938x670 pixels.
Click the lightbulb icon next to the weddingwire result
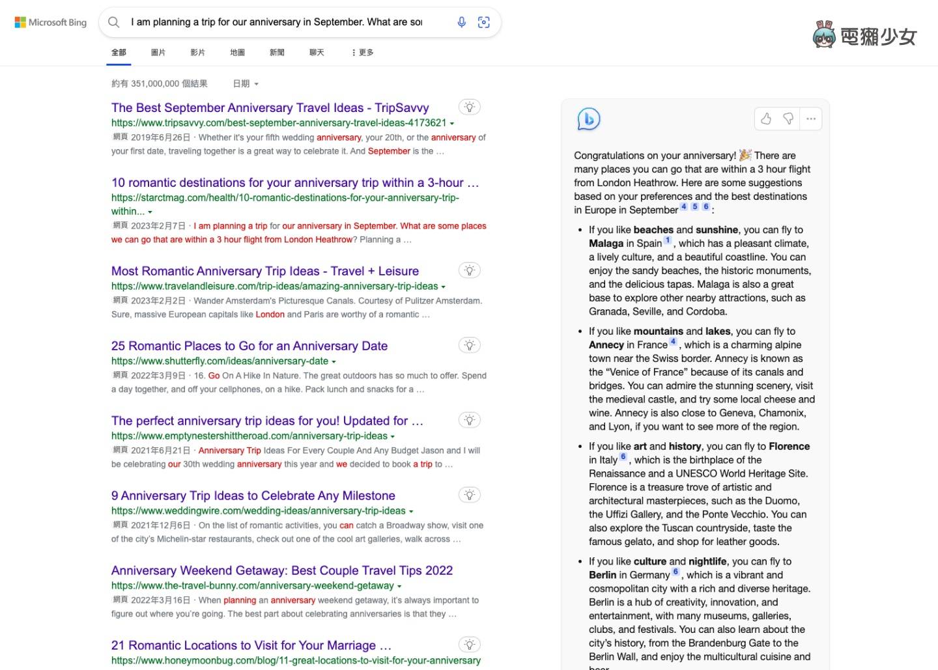pos(470,494)
